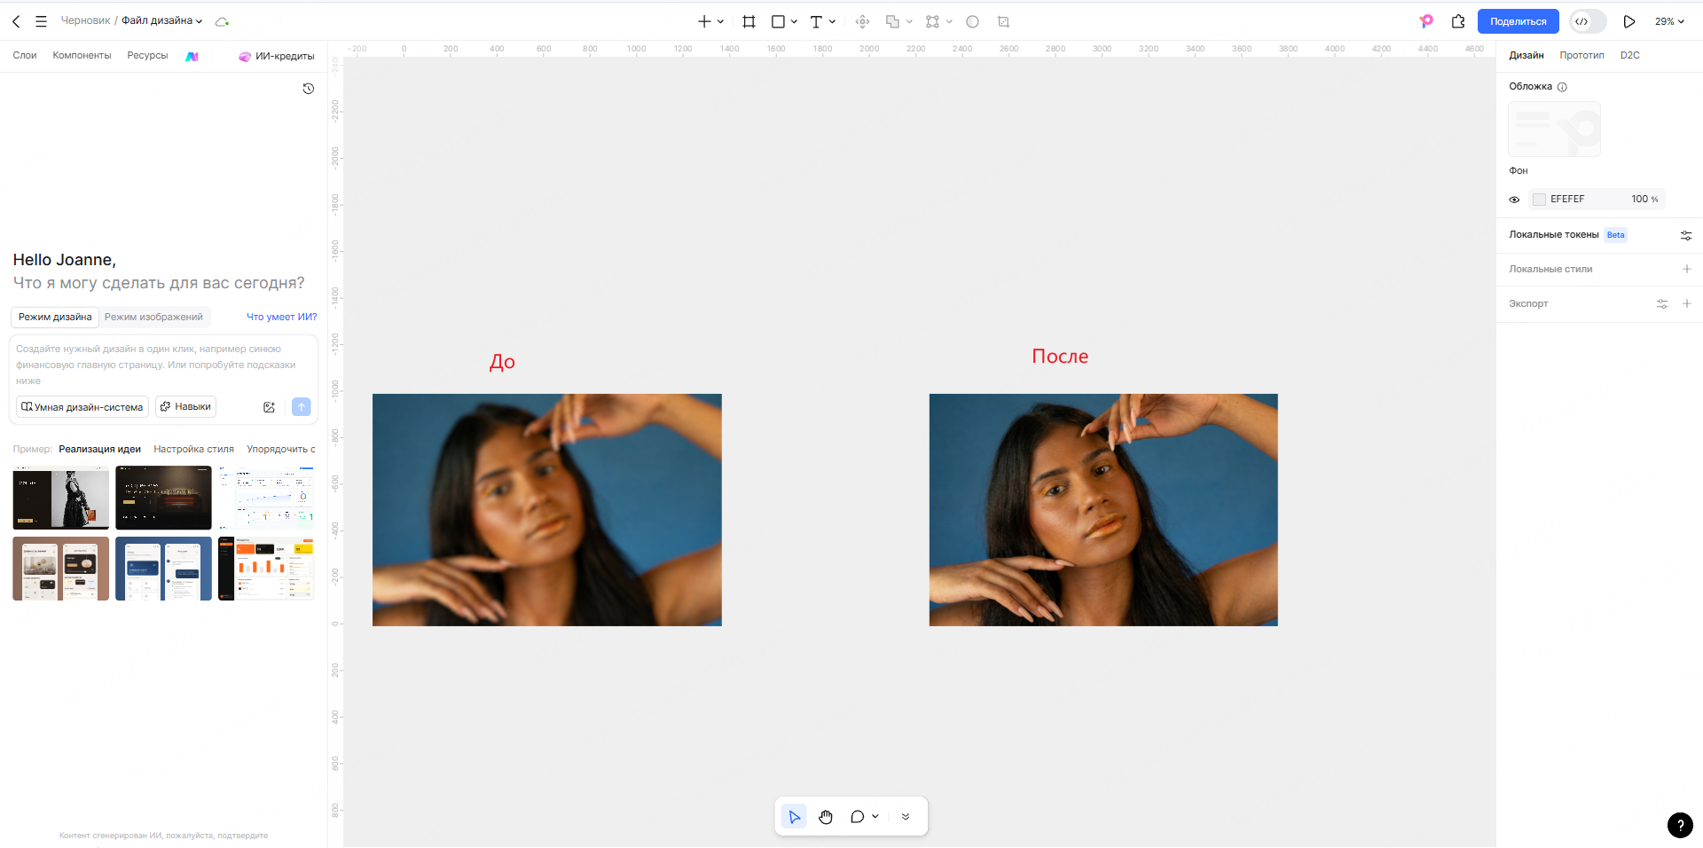Click the Поделиться share button
The image size is (1703, 848).
pyautogui.click(x=1518, y=21)
